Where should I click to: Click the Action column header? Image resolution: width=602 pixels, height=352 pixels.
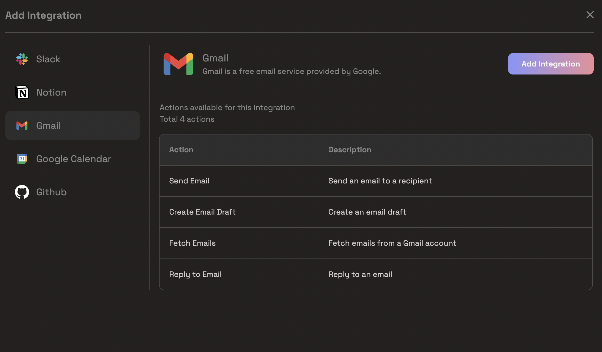pos(181,150)
